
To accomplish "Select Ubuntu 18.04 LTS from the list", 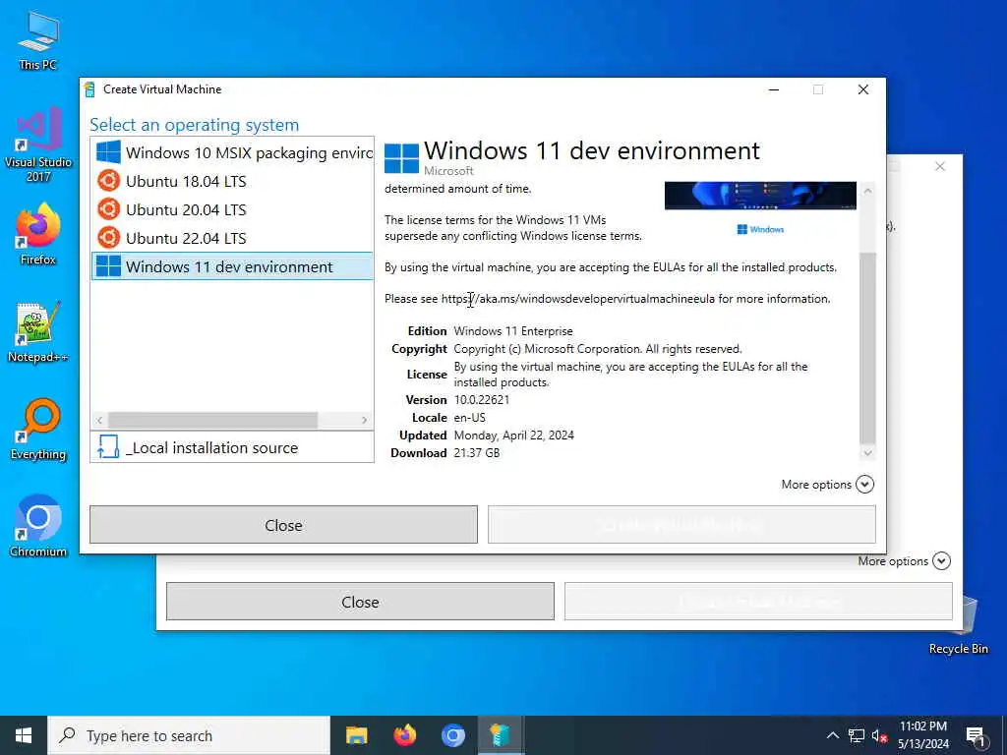I will click(232, 181).
